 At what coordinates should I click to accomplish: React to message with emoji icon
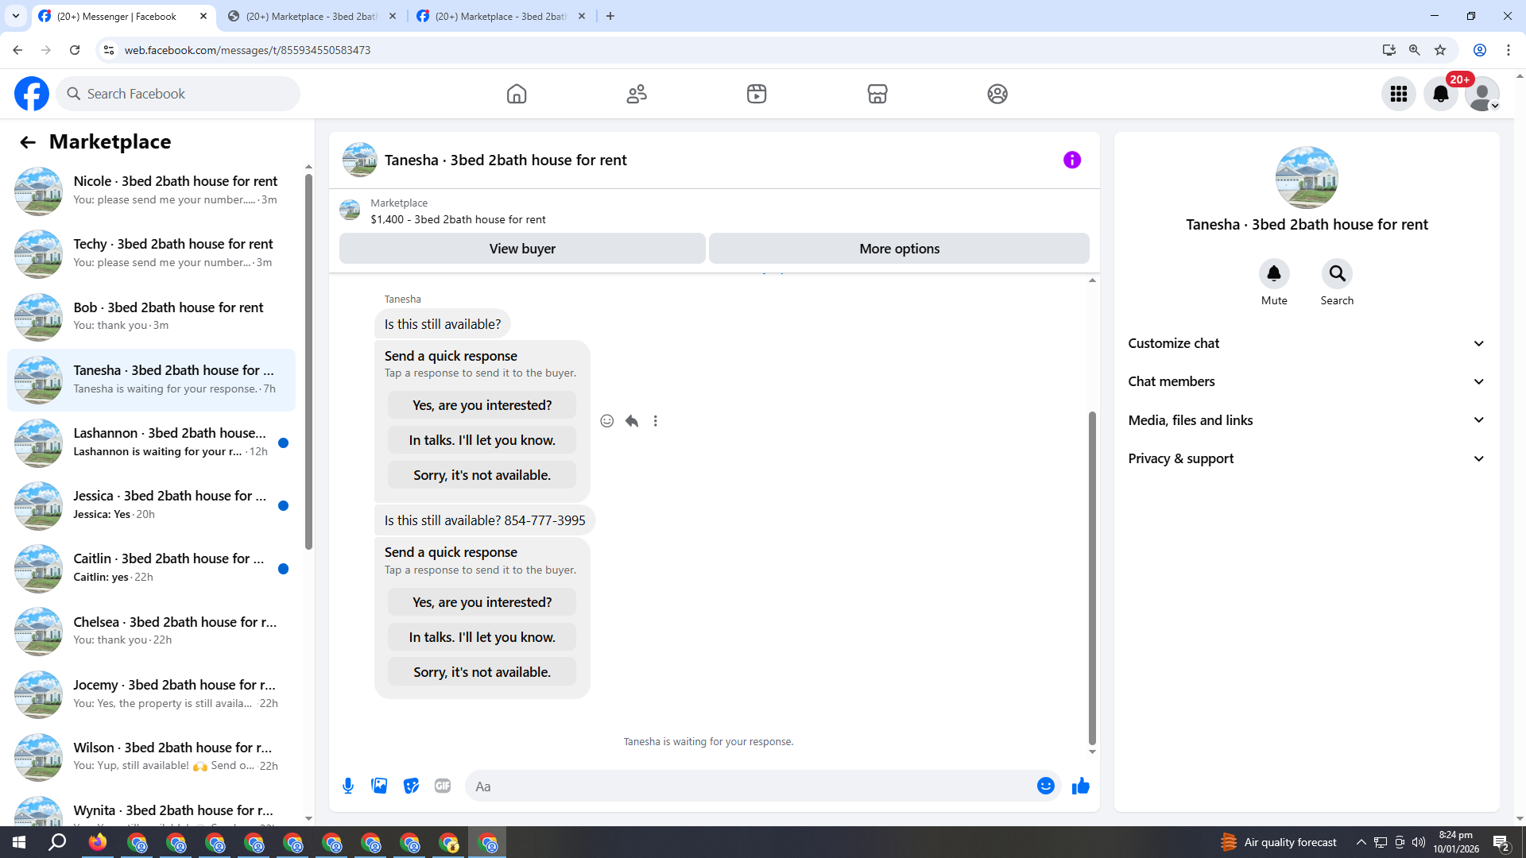tap(606, 421)
